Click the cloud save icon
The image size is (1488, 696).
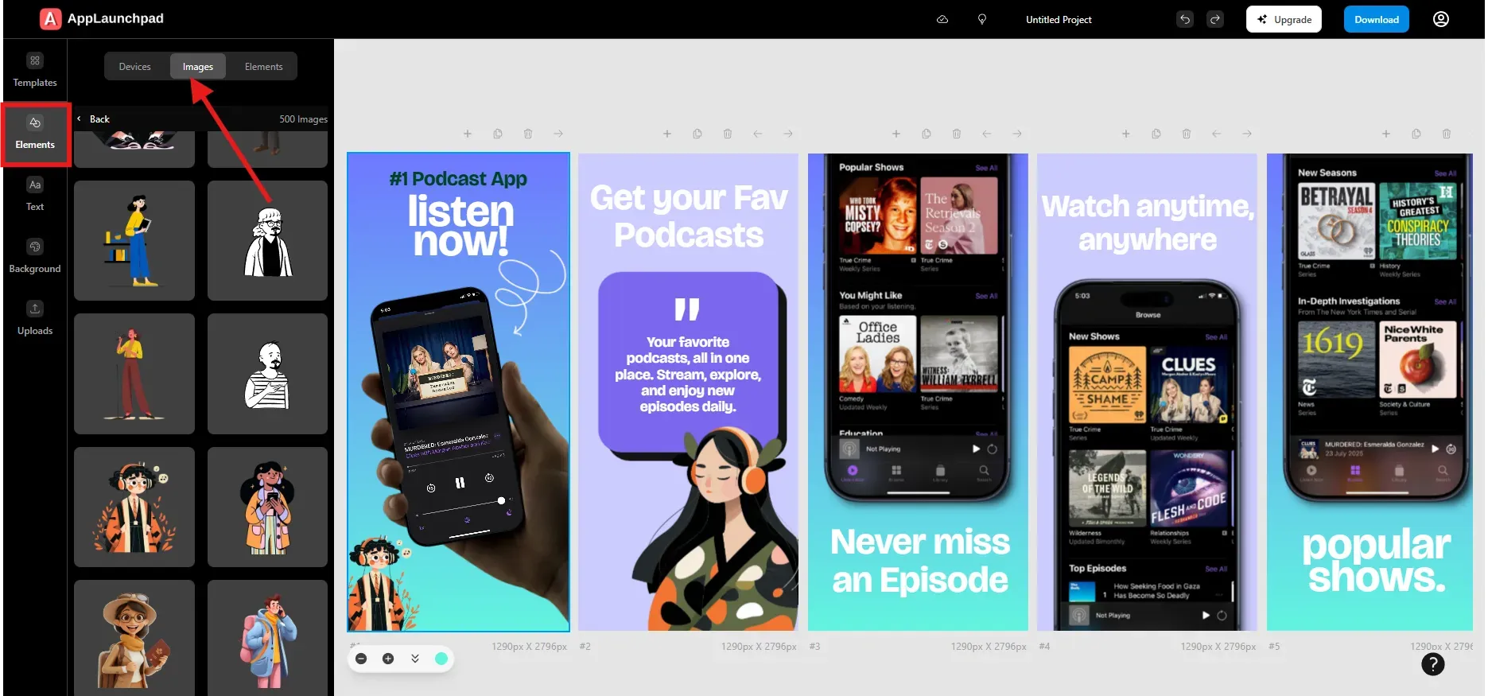coord(942,19)
